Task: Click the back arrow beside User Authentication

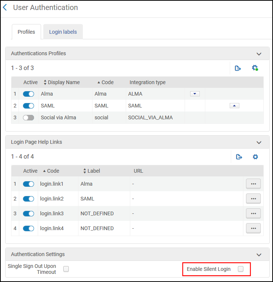Action: click(5, 7)
